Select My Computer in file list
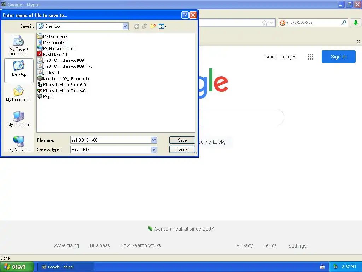362x272 pixels. (x=52, y=42)
